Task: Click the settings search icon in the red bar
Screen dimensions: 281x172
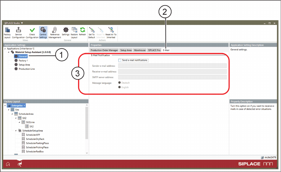Action: (x=19, y=164)
